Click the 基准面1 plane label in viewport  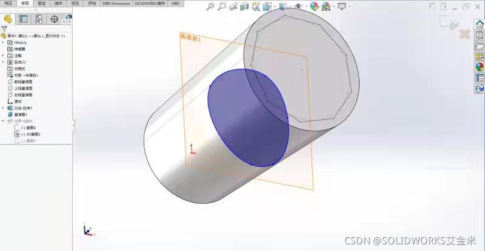[x=190, y=37]
